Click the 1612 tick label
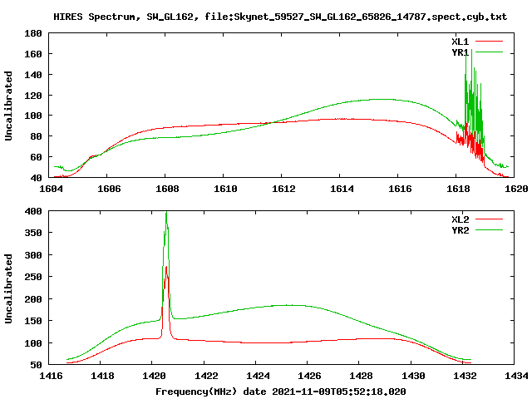532x399 pixels. (283, 189)
